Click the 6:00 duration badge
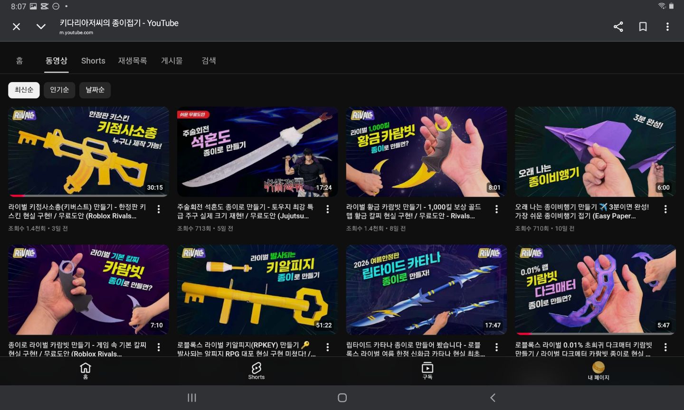This screenshot has height=410, width=684. [x=664, y=187]
